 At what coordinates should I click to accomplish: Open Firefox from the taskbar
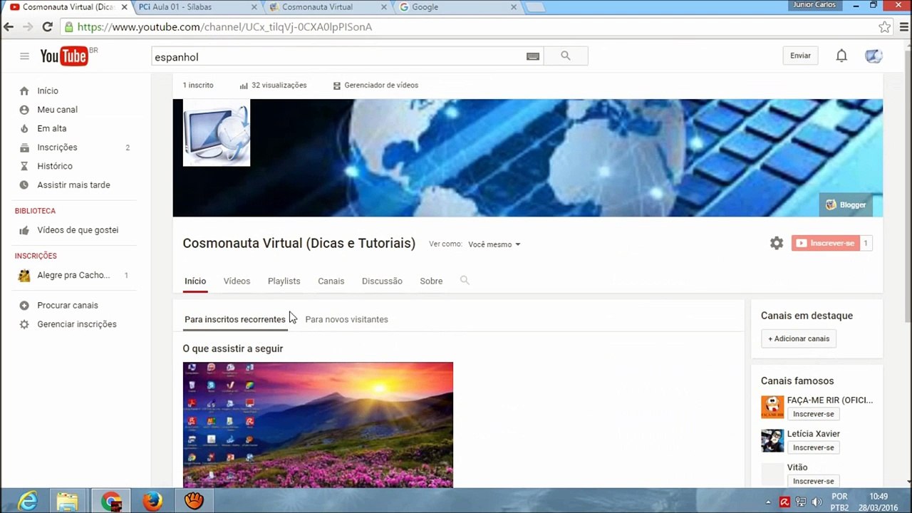click(x=152, y=502)
